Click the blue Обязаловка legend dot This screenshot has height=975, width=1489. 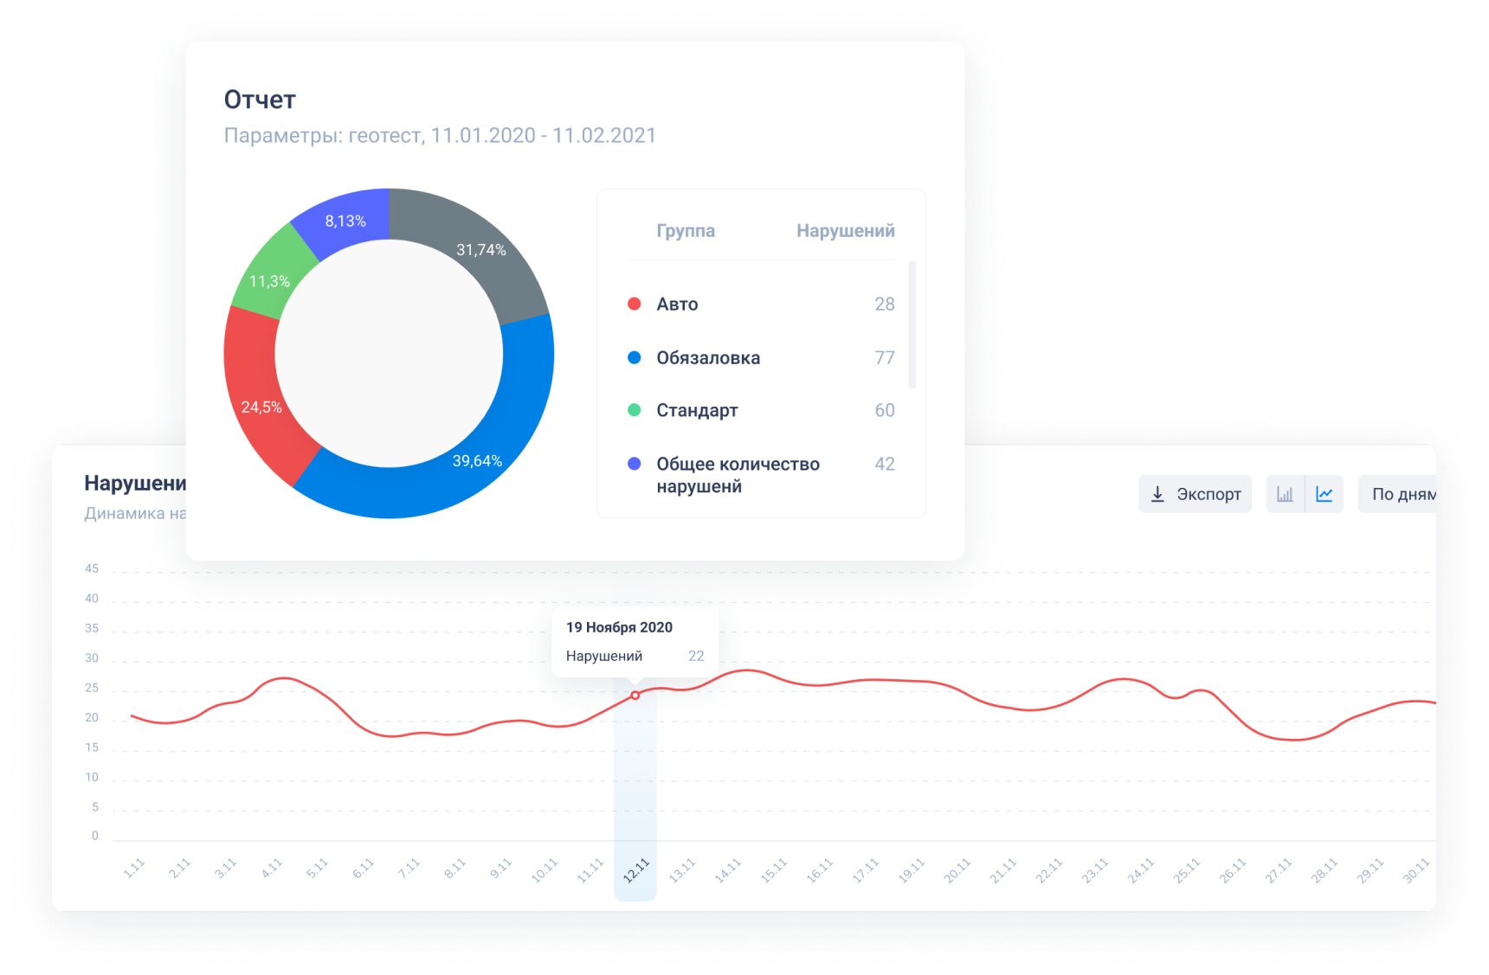pos(635,357)
